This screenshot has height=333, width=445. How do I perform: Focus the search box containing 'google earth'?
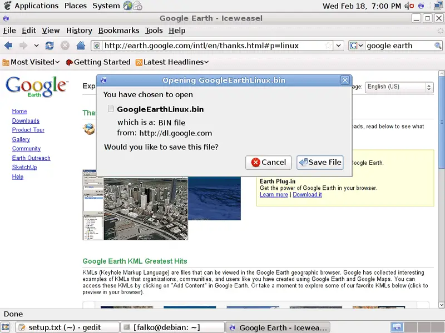click(x=399, y=46)
